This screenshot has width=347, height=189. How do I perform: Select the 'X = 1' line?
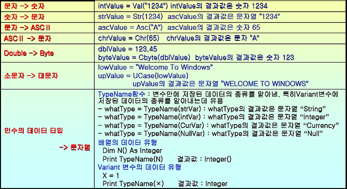tap(111, 176)
